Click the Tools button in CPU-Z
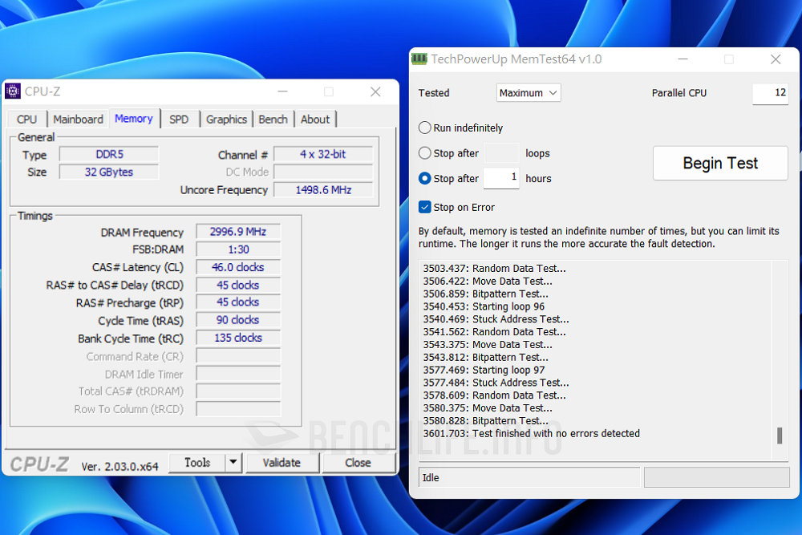This screenshot has width=802, height=535. pyautogui.click(x=197, y=463)
